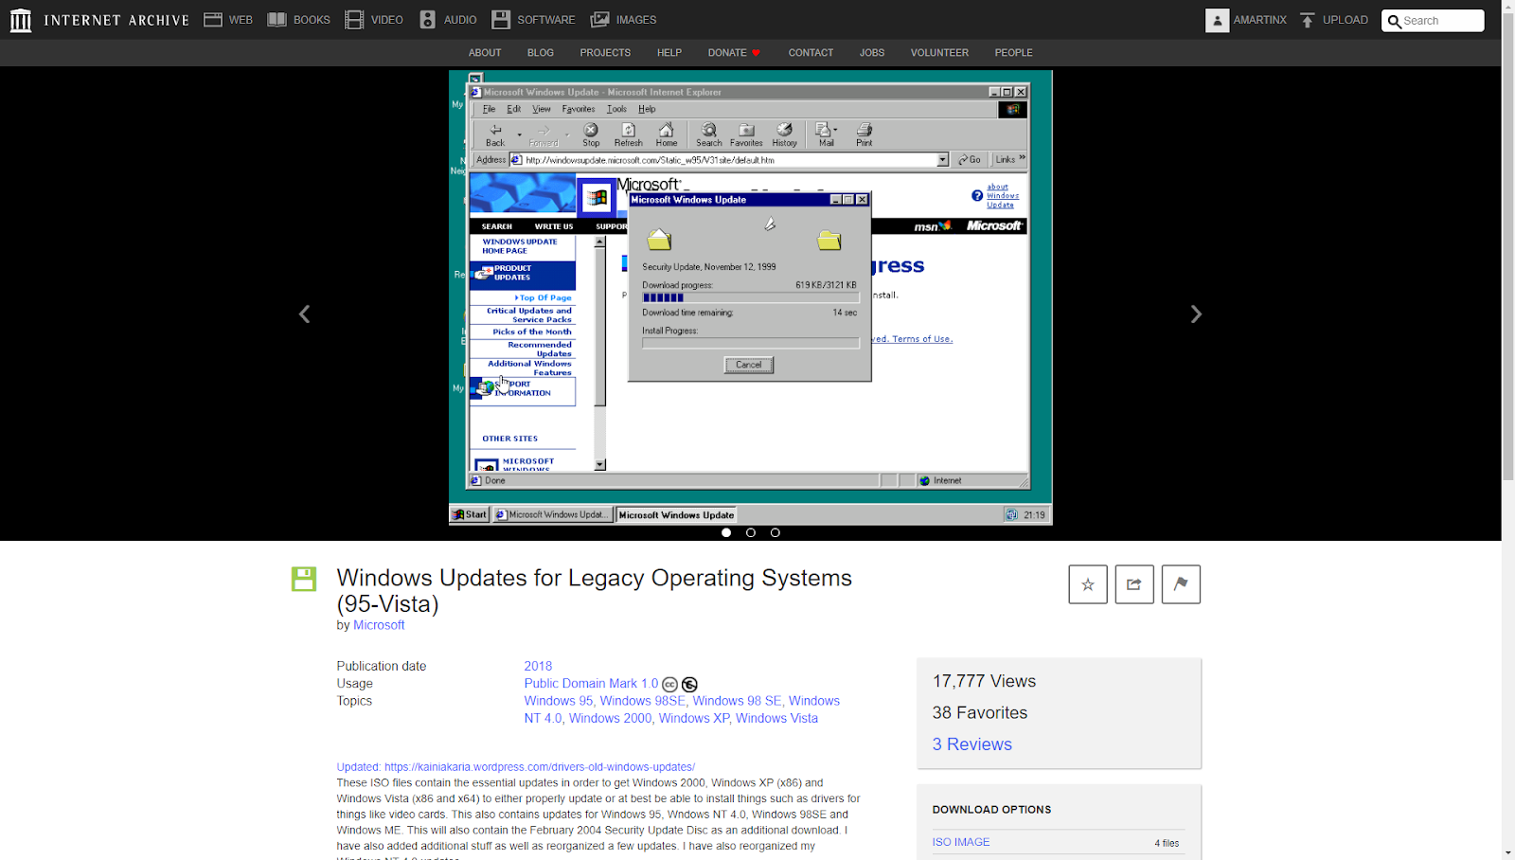The height and width of the screenshot is (860, 1515).
Task: Open the Windows 95 topic link
Action: [x=559, y=701]
